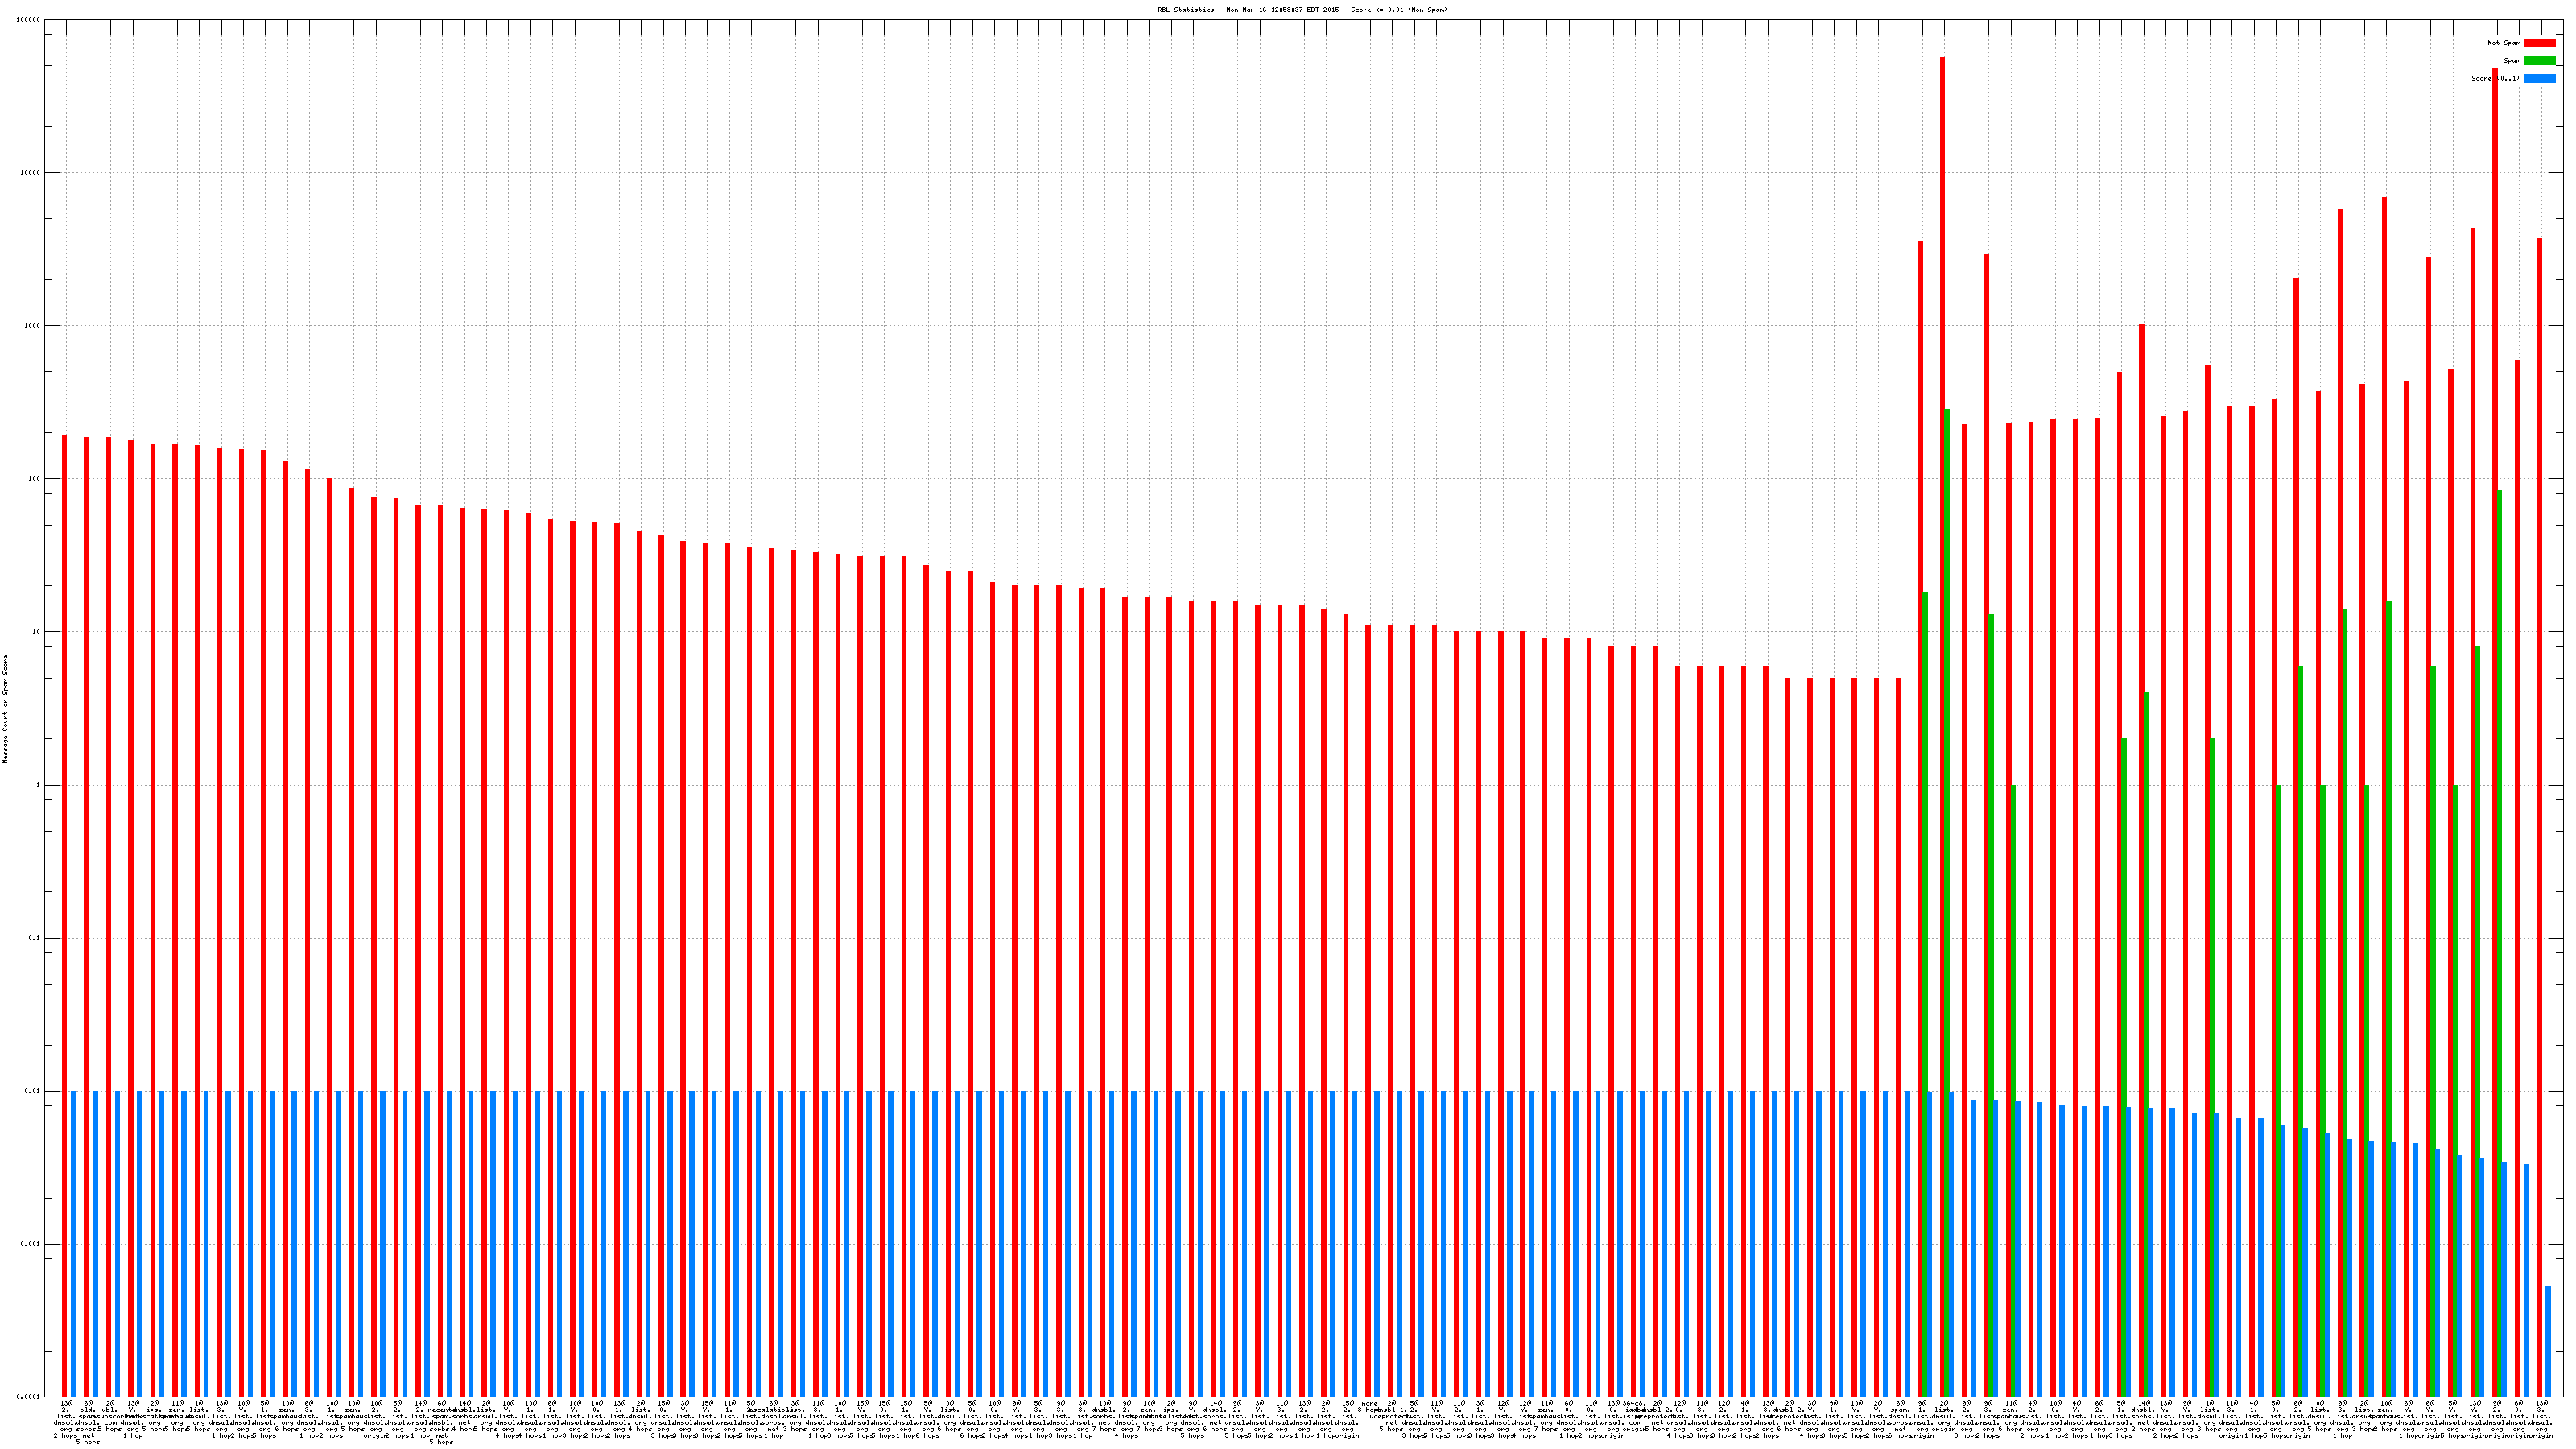Click the RBL Statistics chart title
Image resolution: width=2576 pixels, height=1449 pixels.
(x=1301, y=9)
